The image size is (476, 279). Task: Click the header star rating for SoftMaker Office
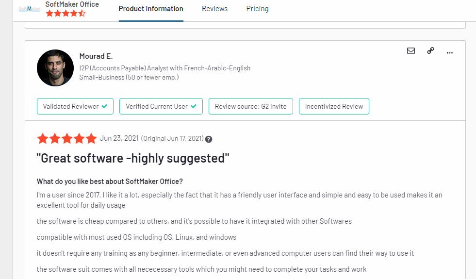pyautogui.click(x=66, y=14)
